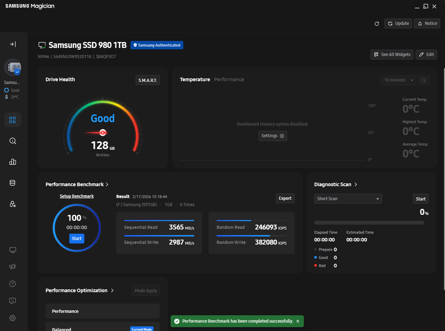The image size is (445, 331).
Task: Click the S.M.A.R.T. button
Action: pos(148,80)
